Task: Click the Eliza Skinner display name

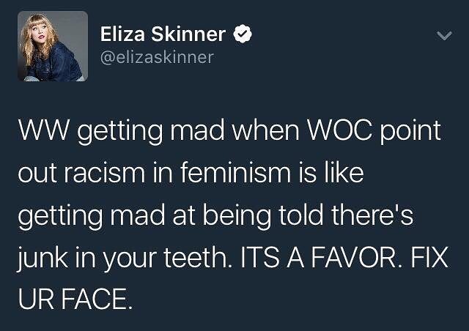Action: [163, 33]
